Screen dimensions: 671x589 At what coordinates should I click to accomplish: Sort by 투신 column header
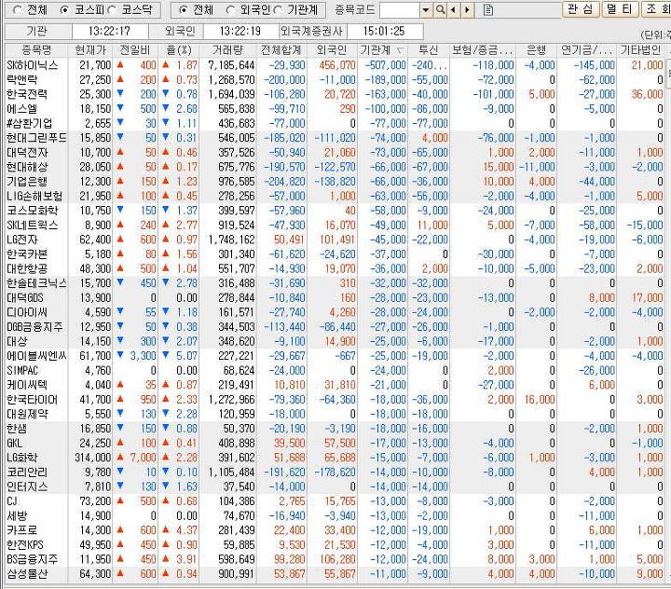(429, 50)
